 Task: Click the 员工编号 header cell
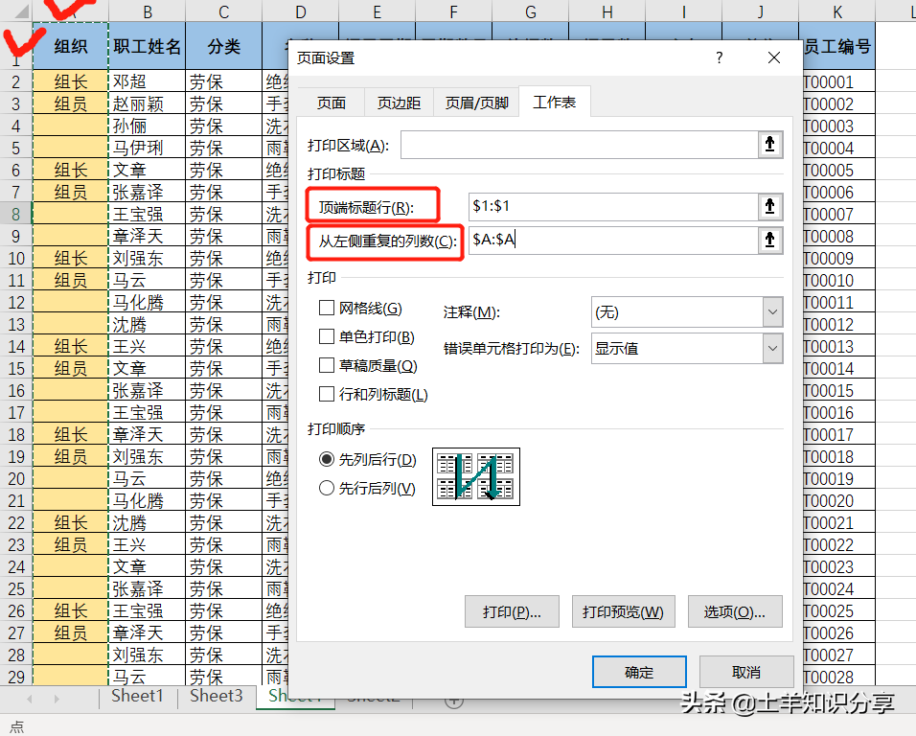pyautogui.click(x=837, y=46)
